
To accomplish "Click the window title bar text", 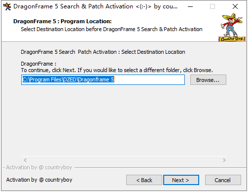I will [x=96, y=6].
